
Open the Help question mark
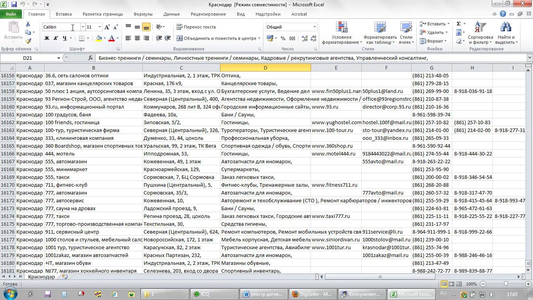click(503, 14)
